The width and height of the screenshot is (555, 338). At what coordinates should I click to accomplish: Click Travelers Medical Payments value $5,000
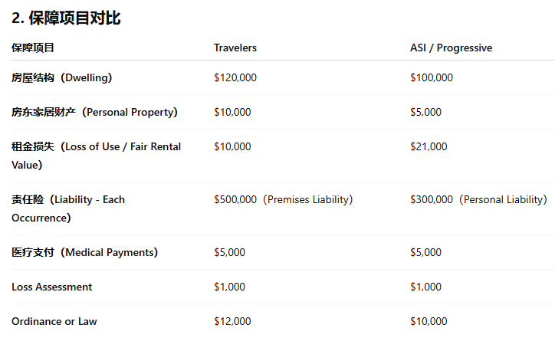(x=229, y=252)
